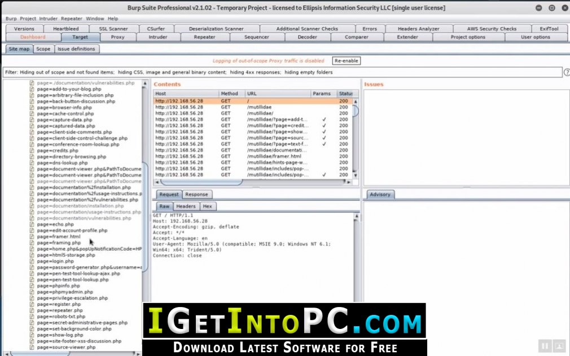Select the page=credits.php file icon
Viewport: 570px width, 356px height.
click(x=32, y=150)
